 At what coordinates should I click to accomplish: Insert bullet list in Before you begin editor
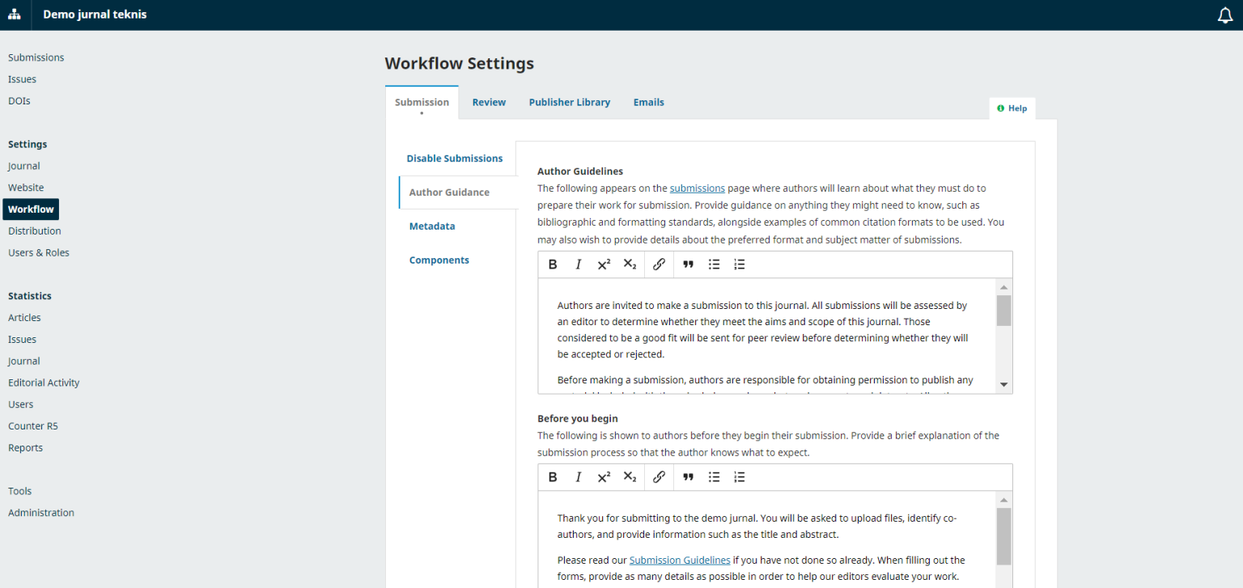point(714,477)
